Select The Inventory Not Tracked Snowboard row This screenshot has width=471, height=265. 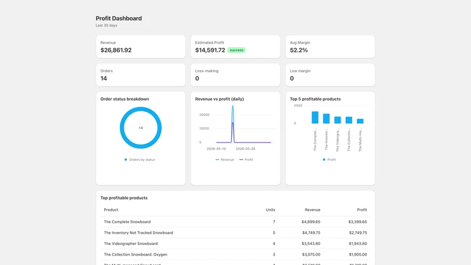pos(235,233)
